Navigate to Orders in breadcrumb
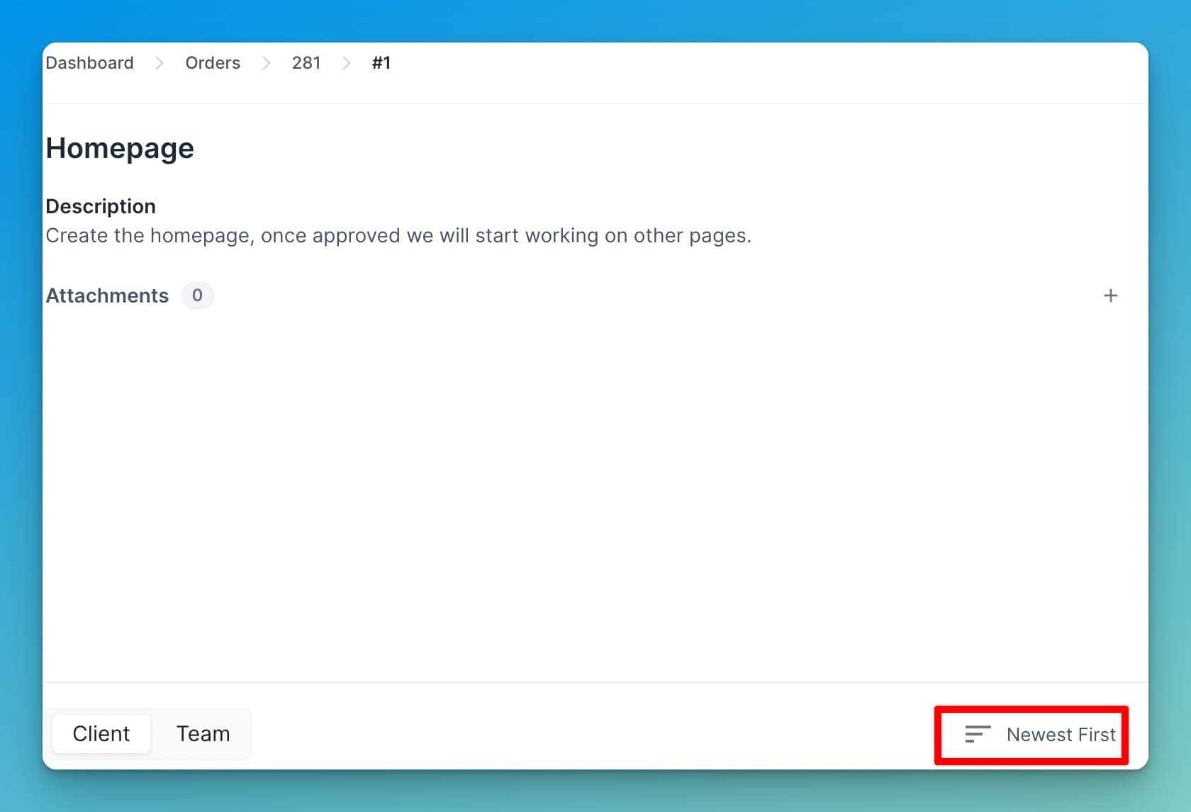The width and height of the screenshot is (1191, 812). pyautogui.click(x=213, y=63)
